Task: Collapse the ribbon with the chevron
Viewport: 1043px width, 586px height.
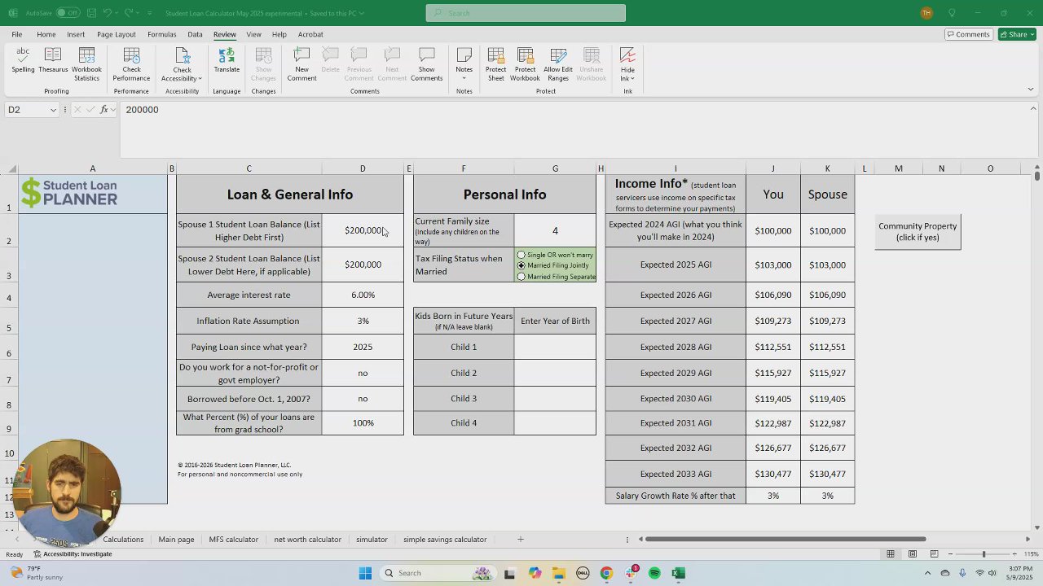Action: pos(1030,90)
